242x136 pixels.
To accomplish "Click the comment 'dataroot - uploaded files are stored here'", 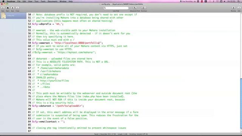I will point(62,59).
